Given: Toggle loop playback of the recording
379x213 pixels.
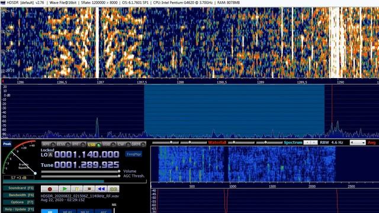Looking at the screenshot, I should 113,189.
